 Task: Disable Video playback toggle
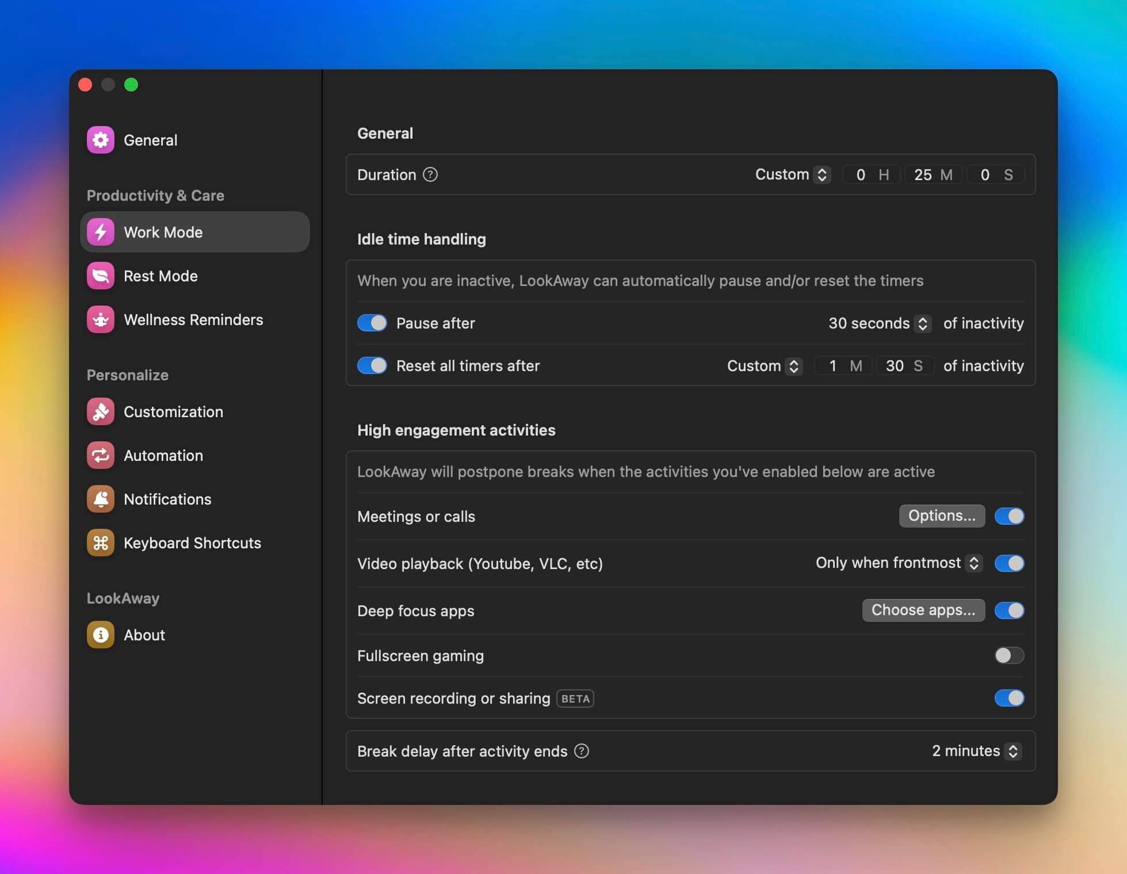pos(1009,563)
